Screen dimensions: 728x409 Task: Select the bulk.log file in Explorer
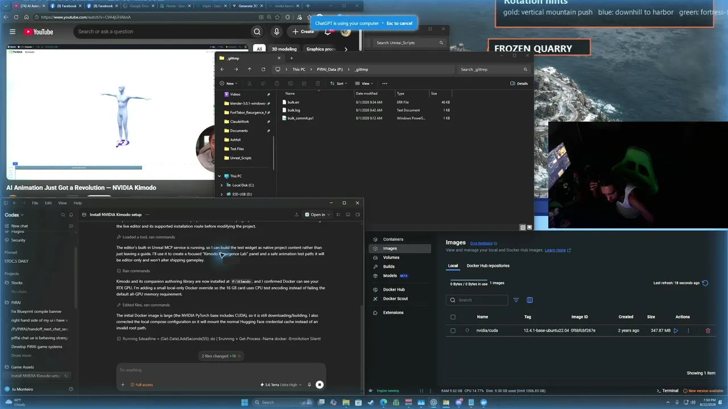tap(293, 110)
